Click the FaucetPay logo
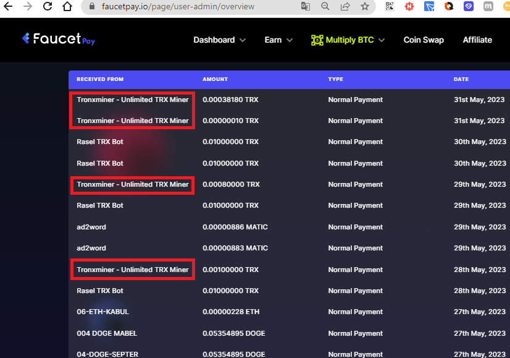 59,39
